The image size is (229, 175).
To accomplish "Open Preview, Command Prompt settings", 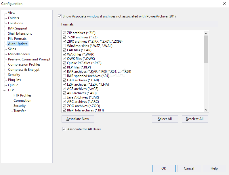I will 29,59.
